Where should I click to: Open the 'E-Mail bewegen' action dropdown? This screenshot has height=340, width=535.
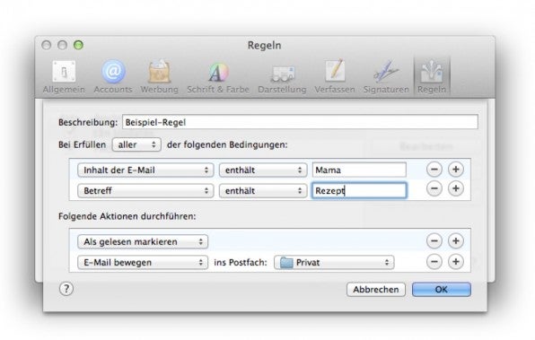(143, 263)
